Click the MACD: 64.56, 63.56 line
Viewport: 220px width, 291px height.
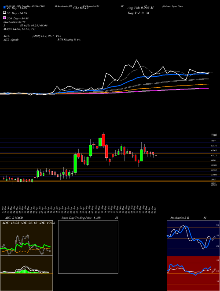[19, 29]
